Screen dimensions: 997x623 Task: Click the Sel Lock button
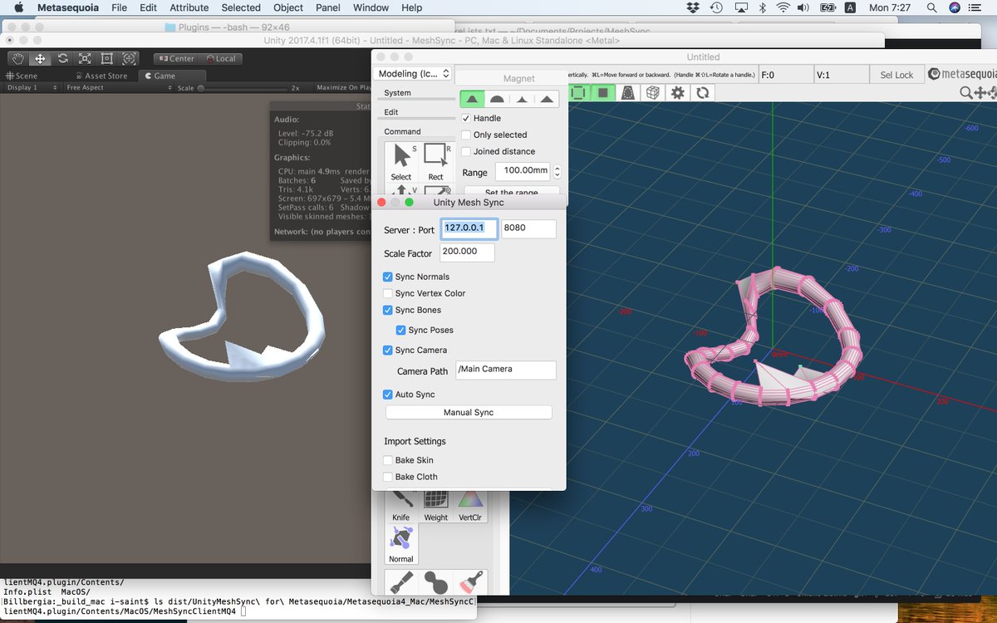point(896,75)
